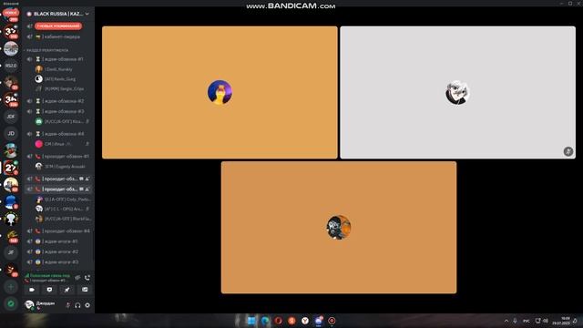
Task: Open the soundboard button
Action: click(x=85, y=290)
